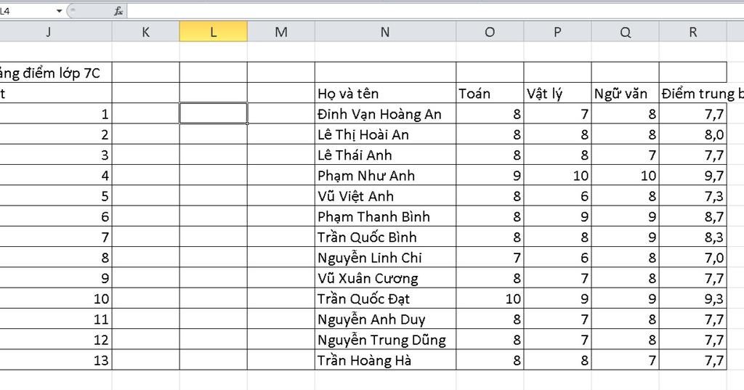Click the Ngữ văn header cell
Viewport: 744px width, 390px height.
(x=626, y=94)
